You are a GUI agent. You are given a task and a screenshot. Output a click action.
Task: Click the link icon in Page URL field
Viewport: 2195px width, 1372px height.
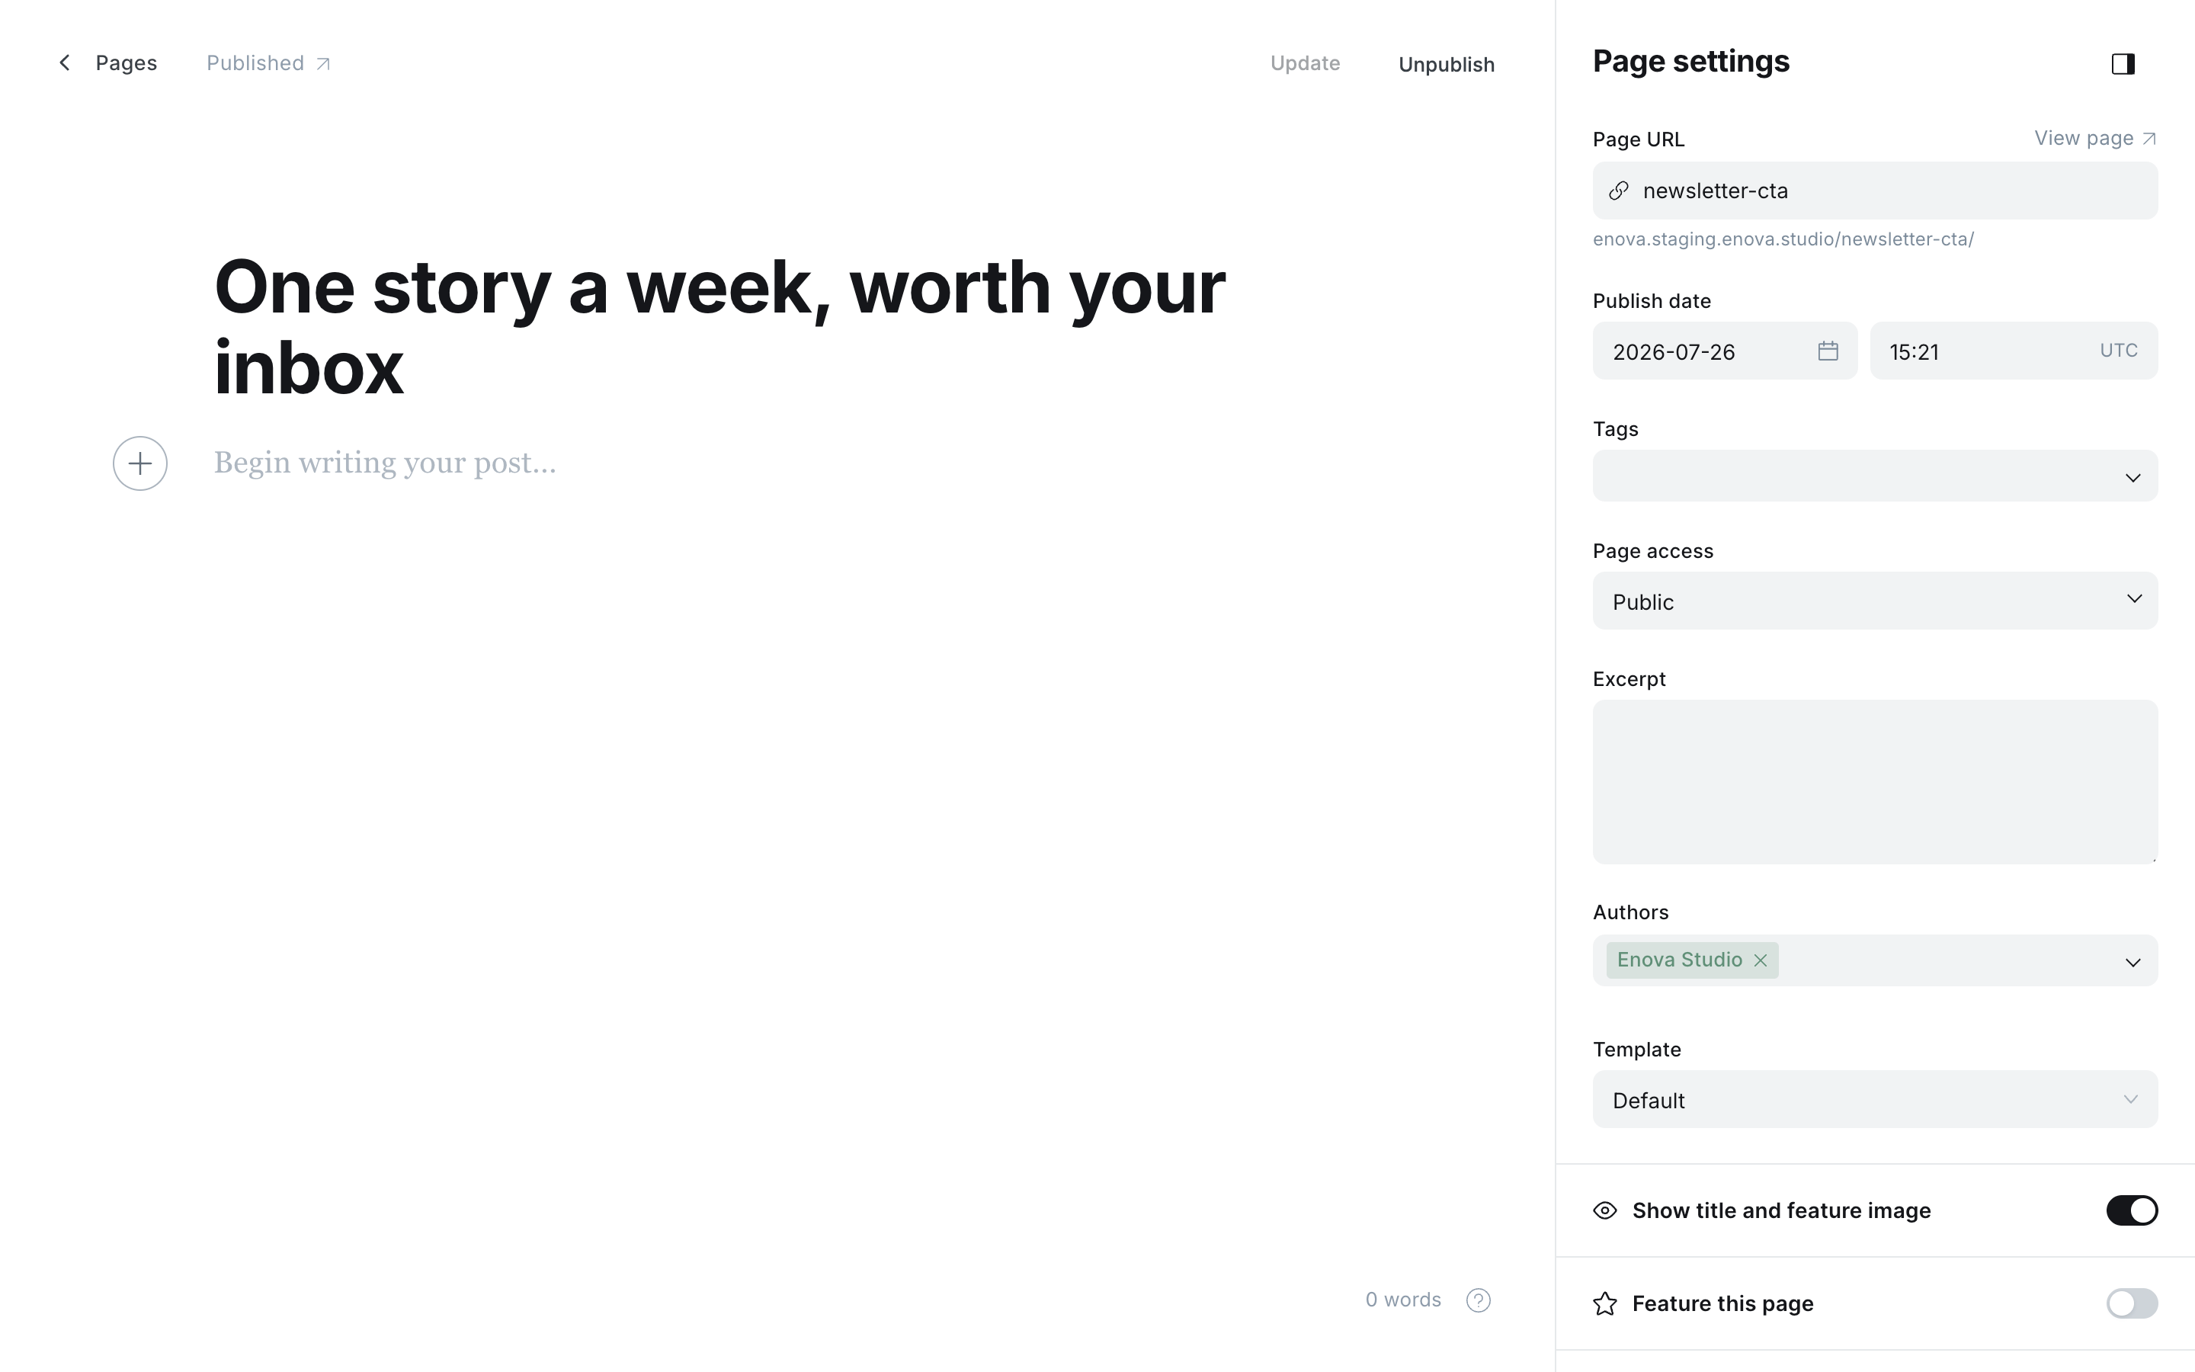point(1619,191)
